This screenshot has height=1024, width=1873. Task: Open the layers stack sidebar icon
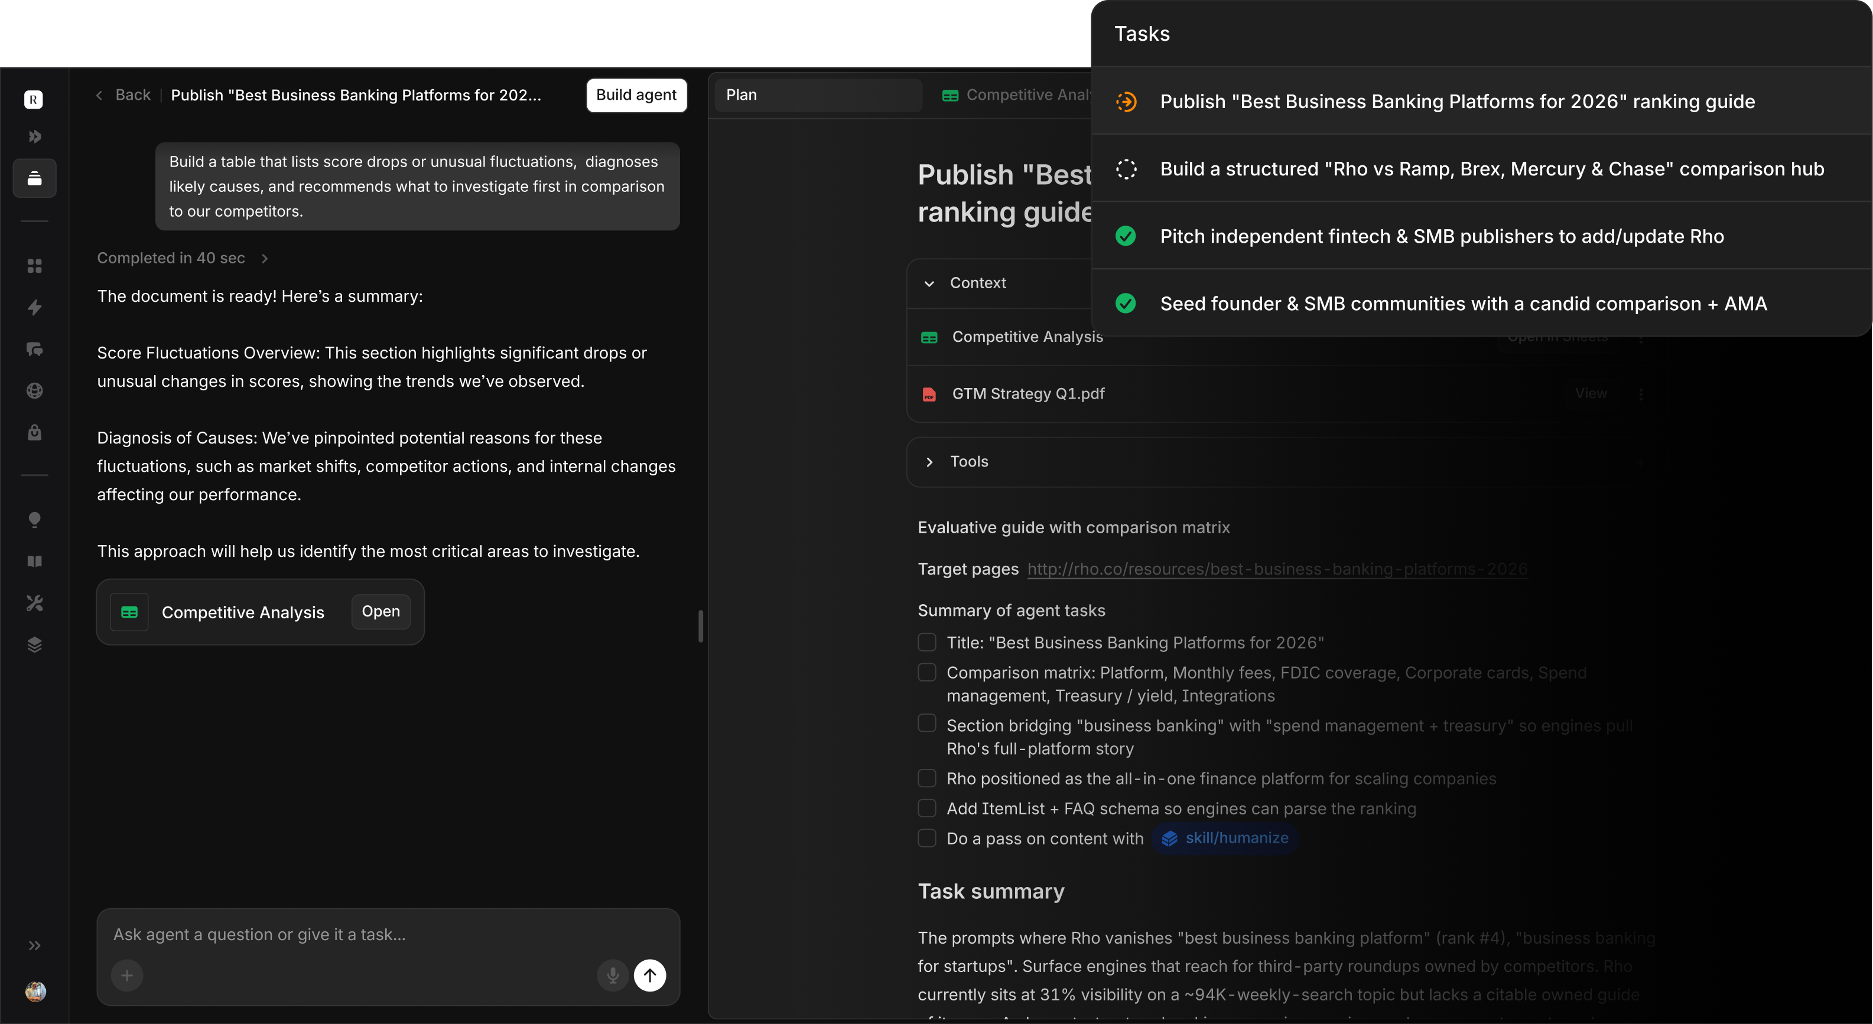[34, 645]
